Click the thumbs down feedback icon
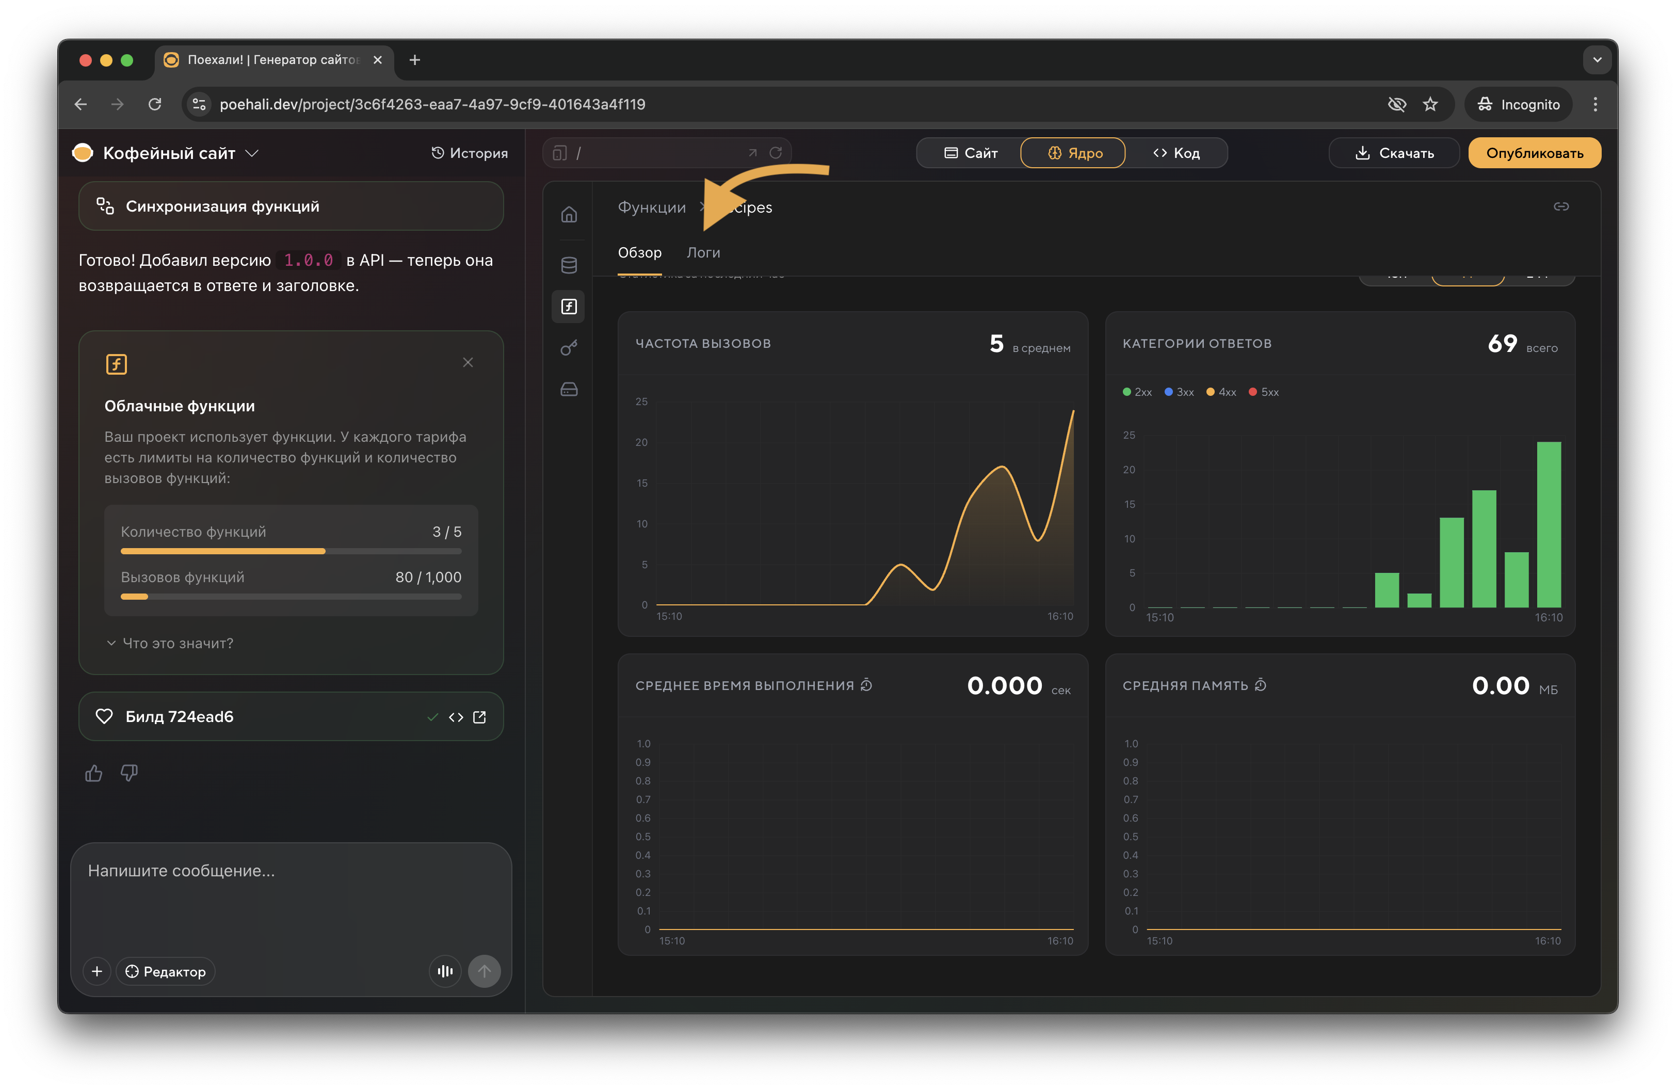 coord(129,773)
